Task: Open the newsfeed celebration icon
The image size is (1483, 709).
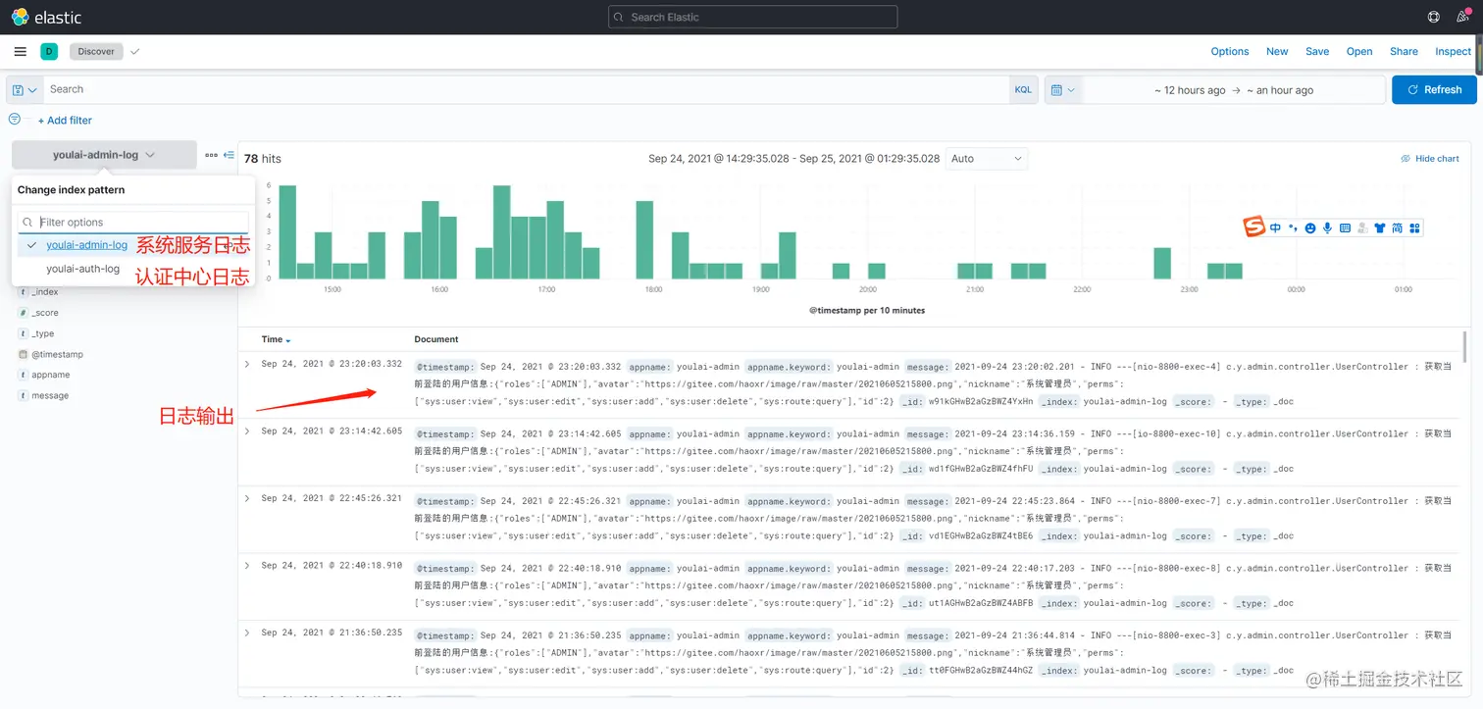Action: 1463,17
